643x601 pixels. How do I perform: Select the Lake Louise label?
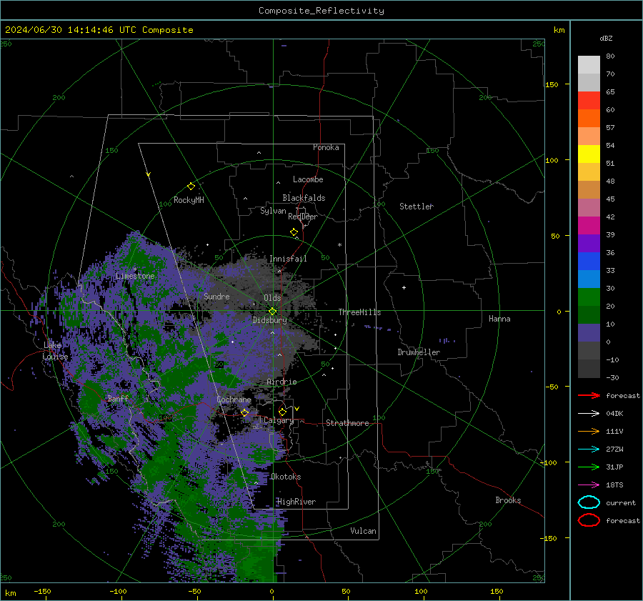click(x=55, y=351)
